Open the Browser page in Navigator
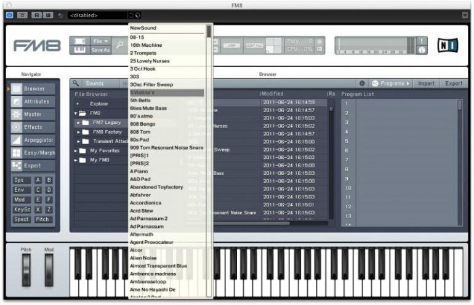This screenshot has width=474, height=305. click(33, 89)
